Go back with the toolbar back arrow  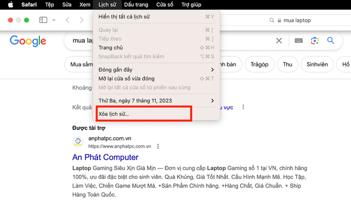pyautogui.click(x=67, y=20)
